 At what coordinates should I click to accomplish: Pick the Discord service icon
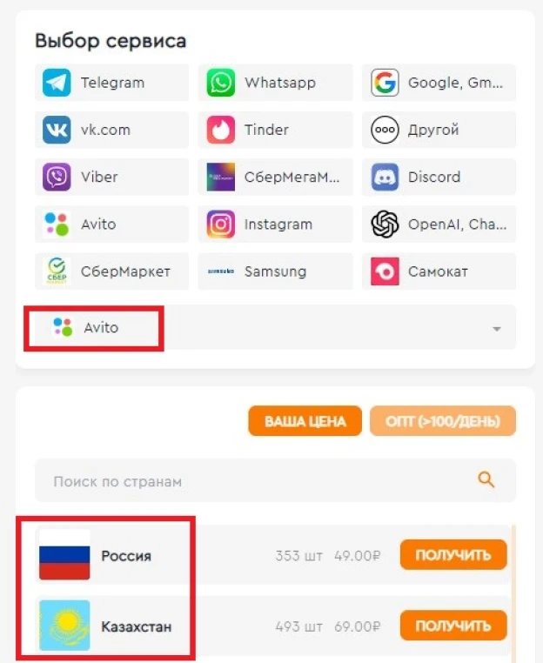coord(385,177)
